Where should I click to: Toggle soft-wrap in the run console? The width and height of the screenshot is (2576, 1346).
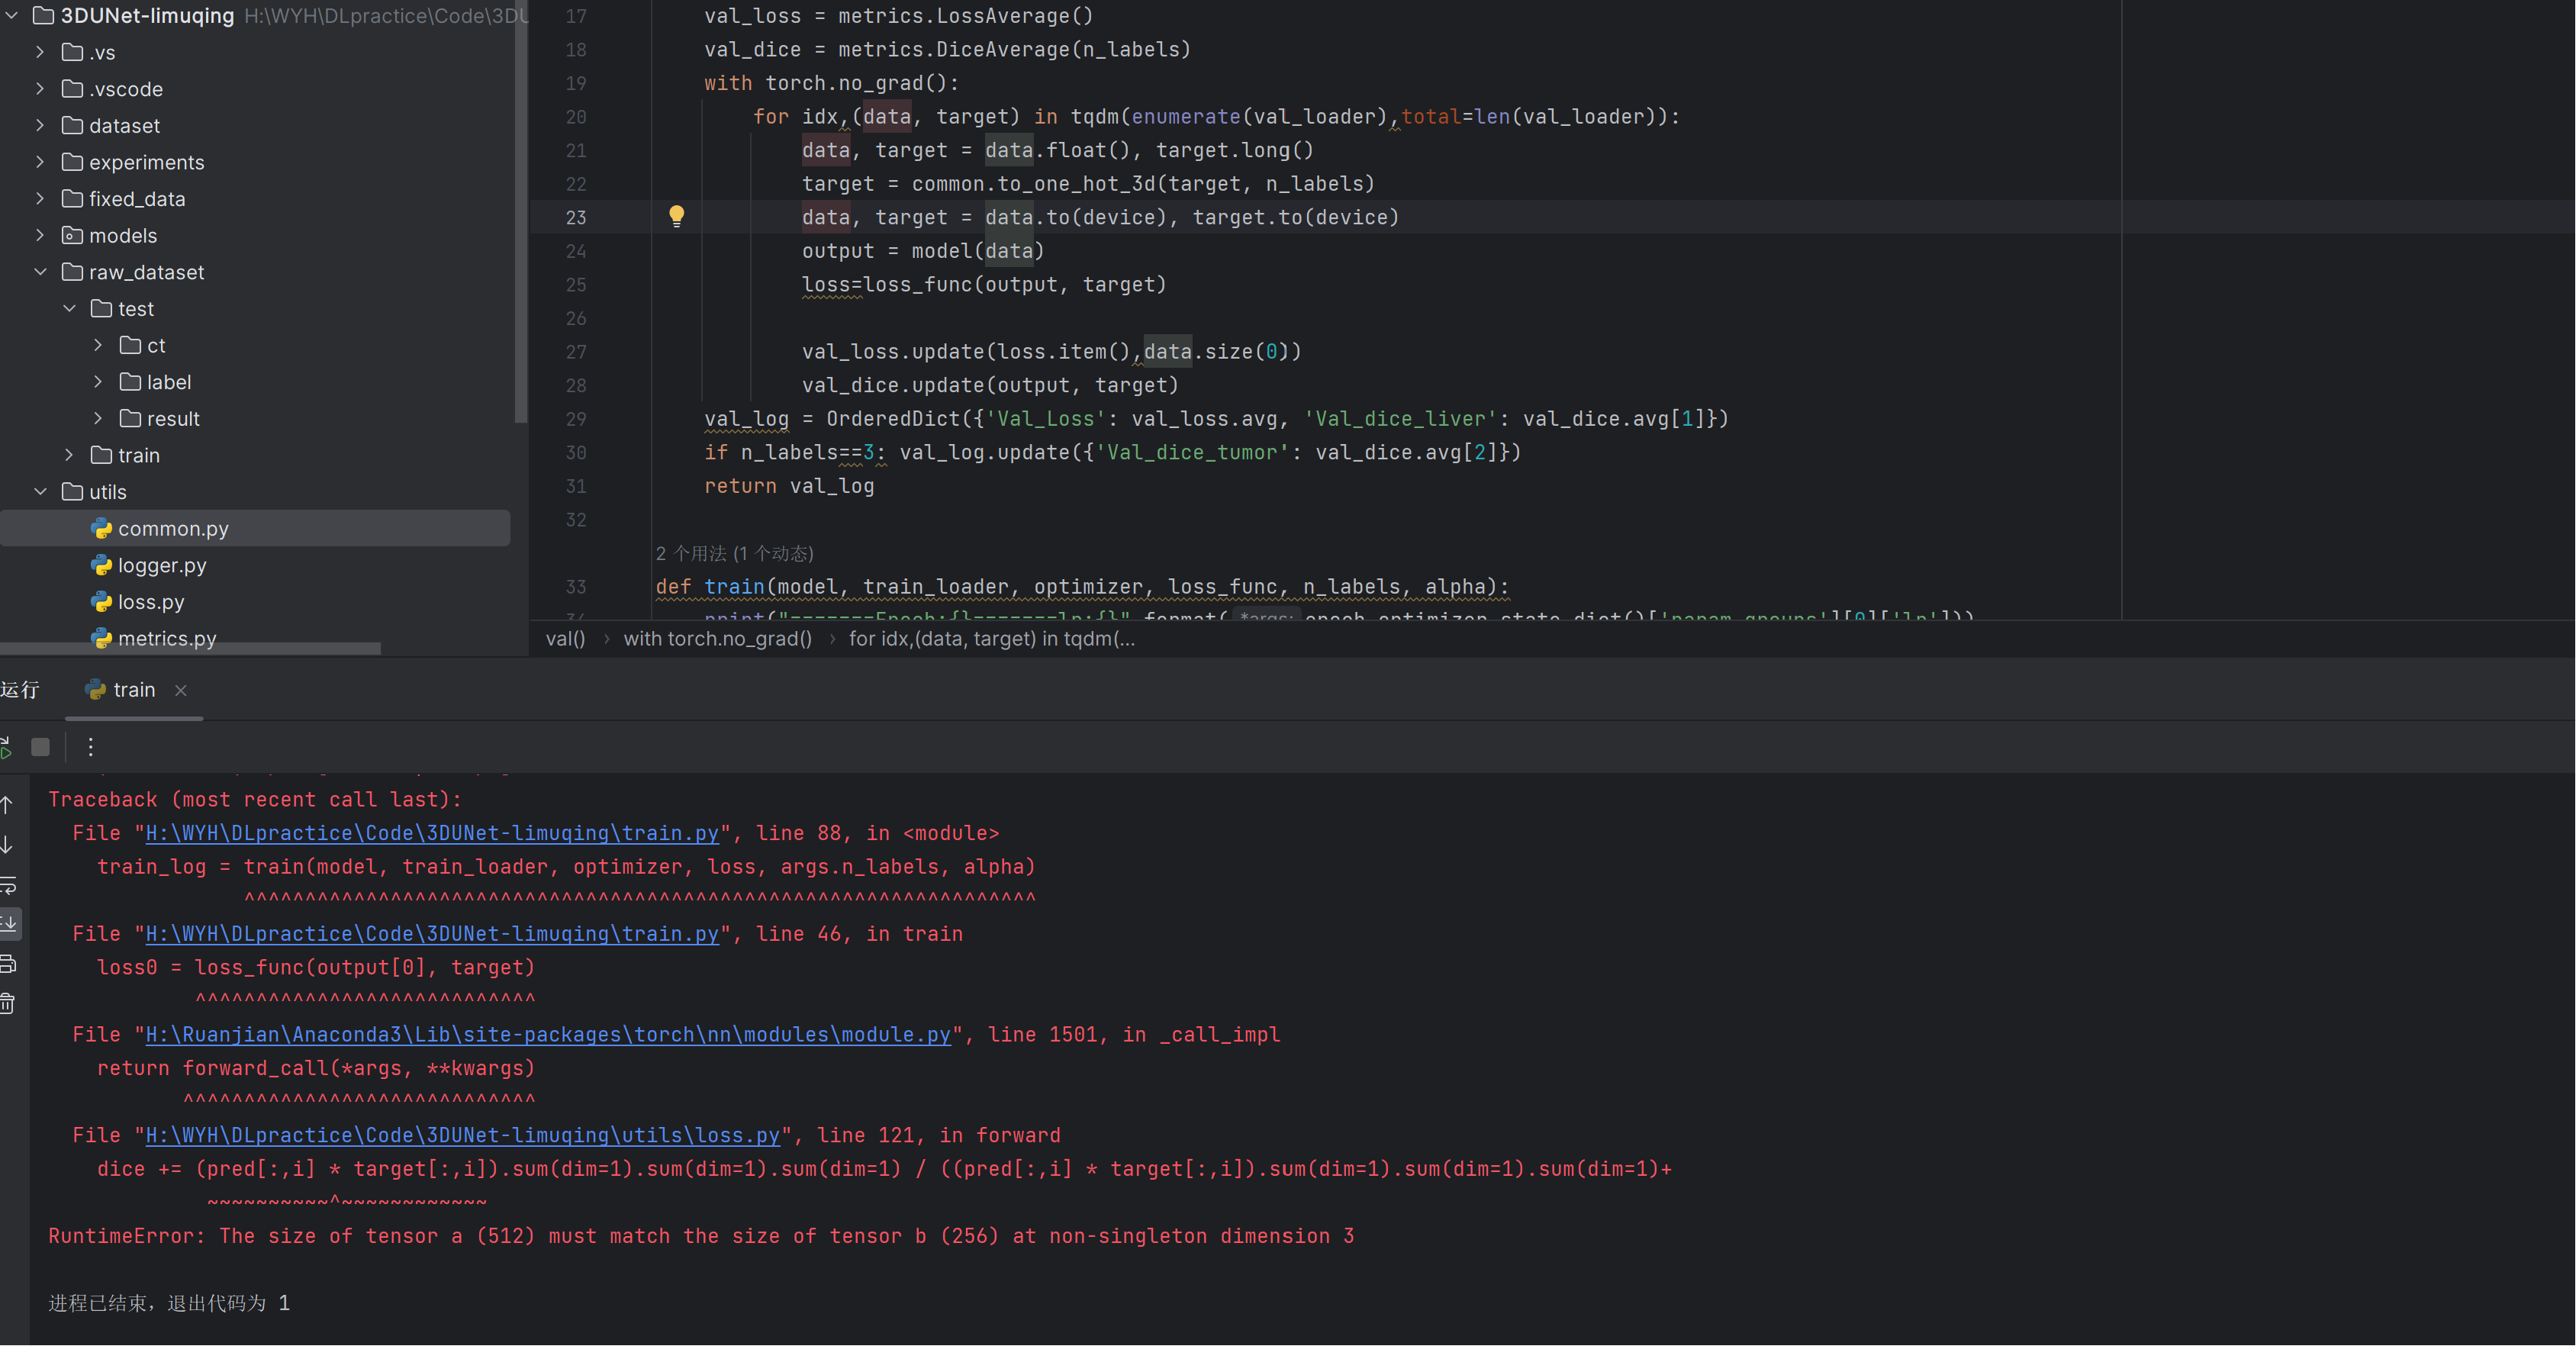point(8,885)
